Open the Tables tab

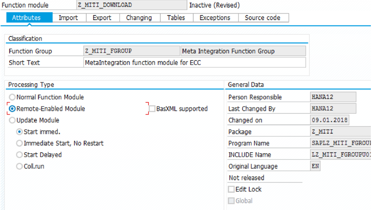[176, 18]
